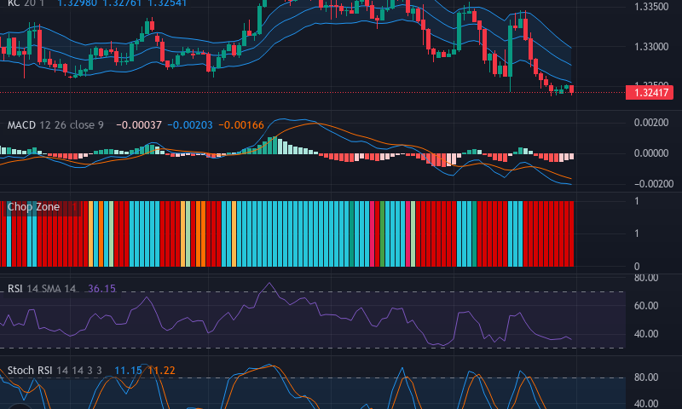Select the Stoch RSI indicator label
Screen dimensions: 682x409
(30, 371)
